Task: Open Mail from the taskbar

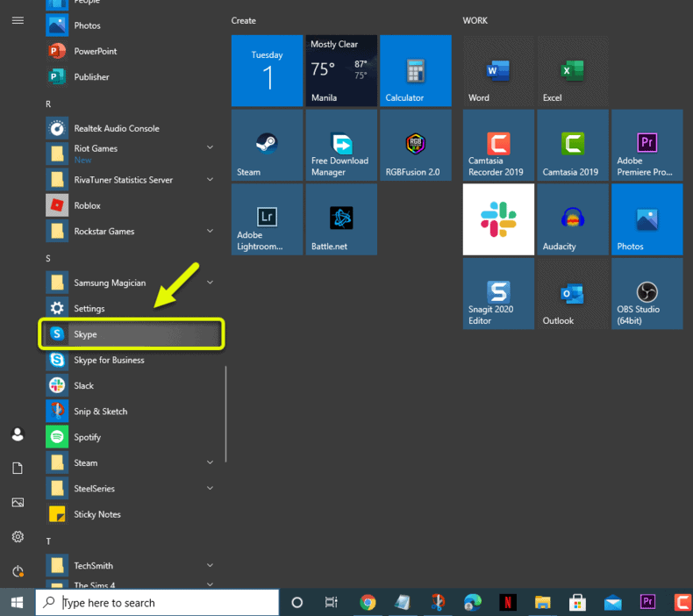Action: (x=612, y=602)
